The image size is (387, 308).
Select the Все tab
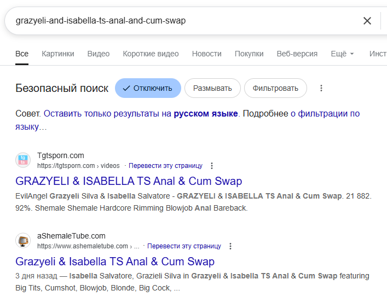(x=22, y=54)
